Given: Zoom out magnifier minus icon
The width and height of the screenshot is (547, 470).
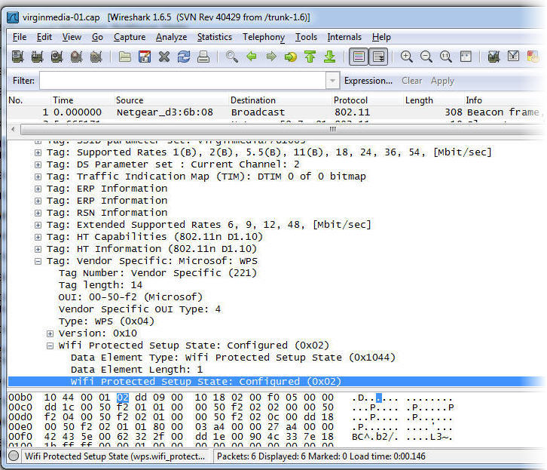Looking at the screenshot, I should 426,57.
